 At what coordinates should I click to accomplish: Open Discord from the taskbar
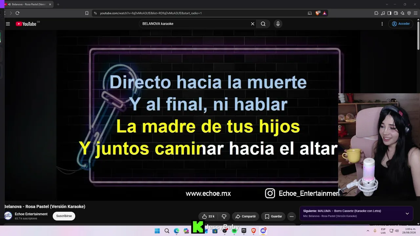[x=263, y=231]
